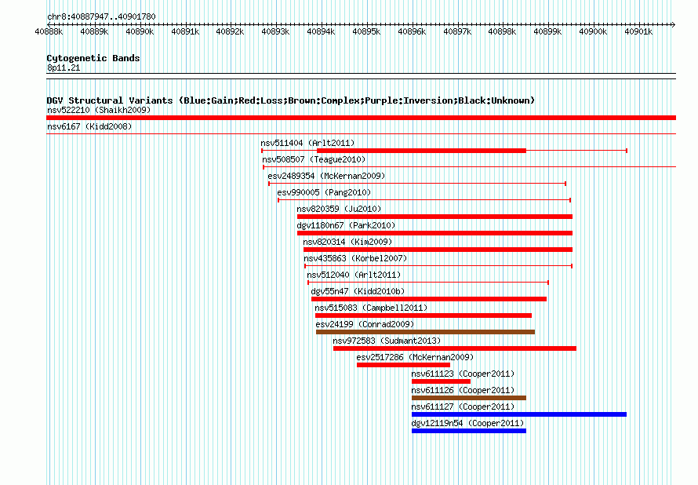Click the nsv515083 (Campbell2011) label

pos(371,308)
